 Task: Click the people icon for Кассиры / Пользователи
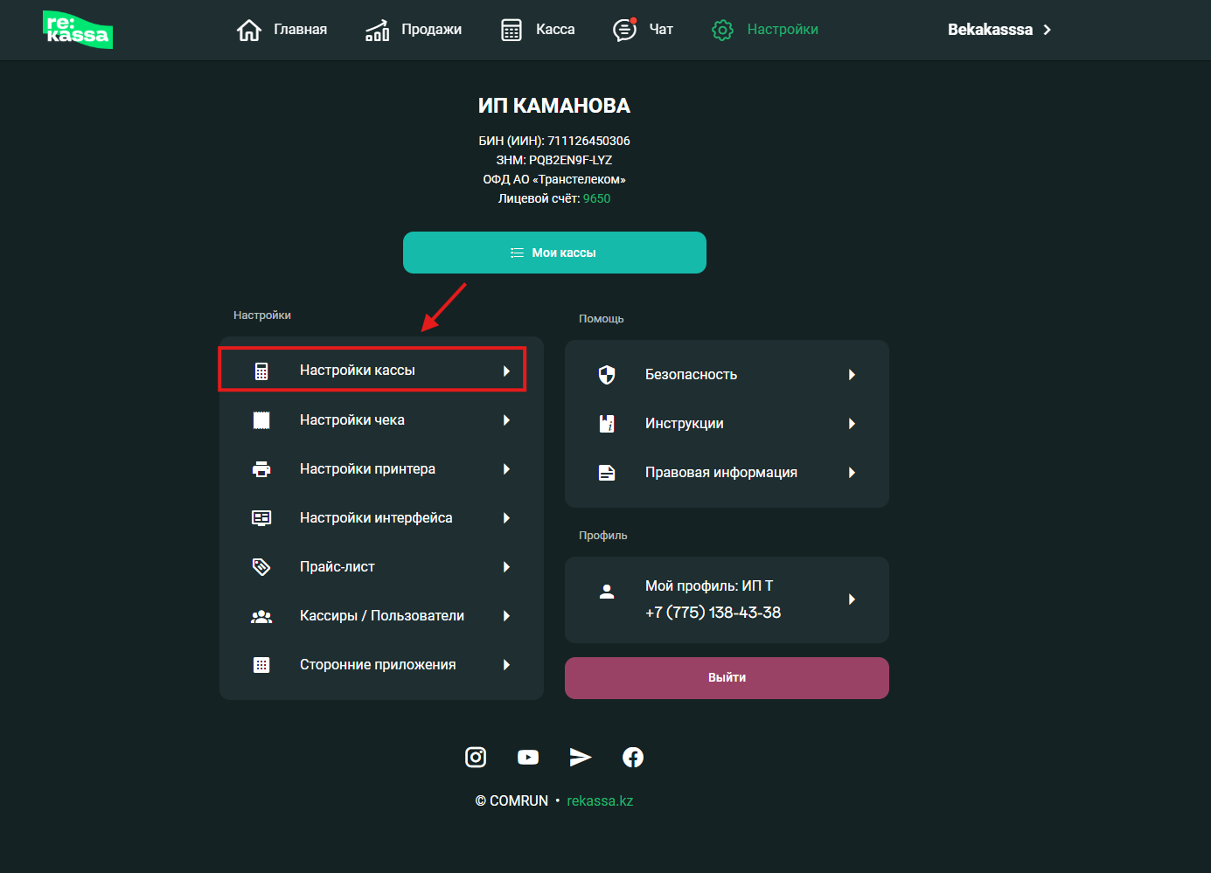click(261, 616)
